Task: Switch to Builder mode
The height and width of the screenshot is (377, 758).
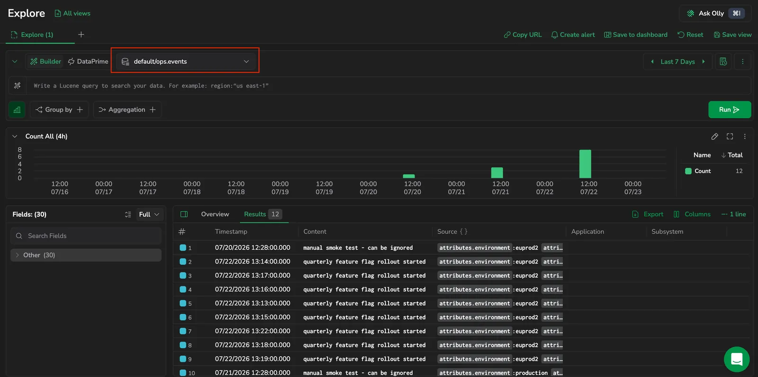Action: tap(45, 61)
